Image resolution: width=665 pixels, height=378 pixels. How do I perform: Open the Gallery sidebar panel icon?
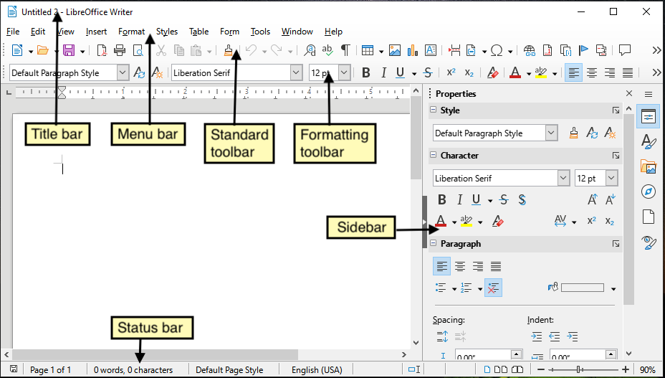649,166
